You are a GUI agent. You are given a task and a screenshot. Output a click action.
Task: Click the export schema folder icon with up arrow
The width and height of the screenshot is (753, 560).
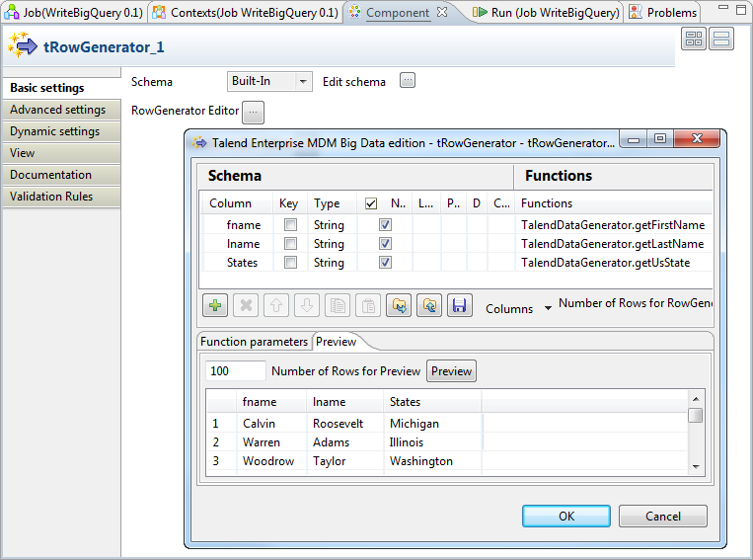(x=429, y=305)
